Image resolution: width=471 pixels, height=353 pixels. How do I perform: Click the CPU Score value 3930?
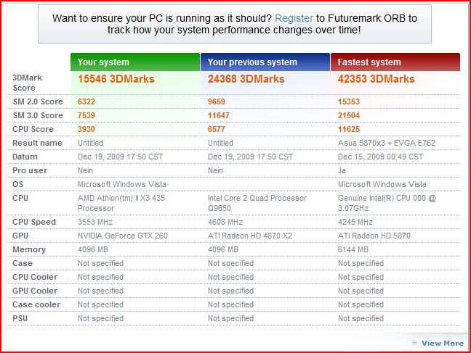[x=86, y=129]
